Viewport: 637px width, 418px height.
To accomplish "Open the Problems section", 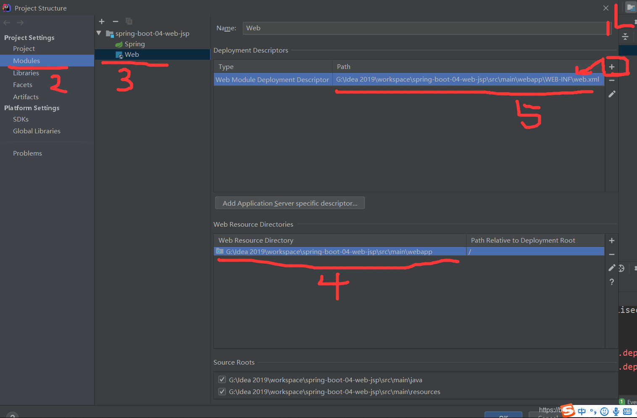I will click(x=27, y=153).
